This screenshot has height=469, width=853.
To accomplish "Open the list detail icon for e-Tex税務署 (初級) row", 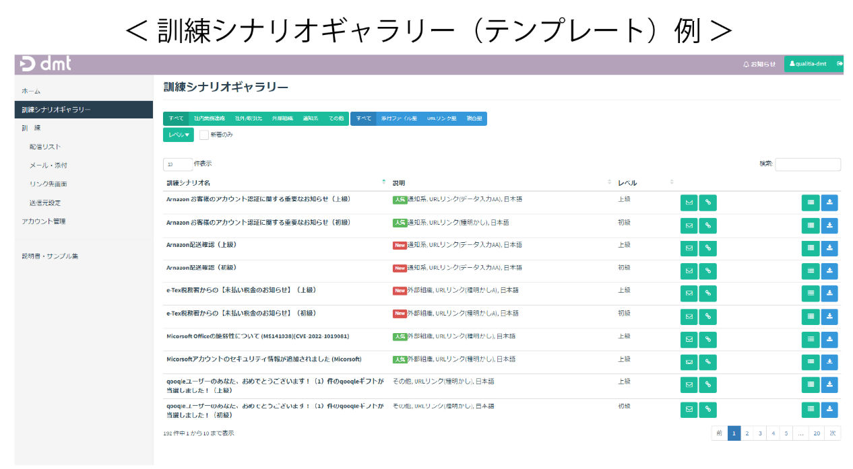I will coord(810,316).
